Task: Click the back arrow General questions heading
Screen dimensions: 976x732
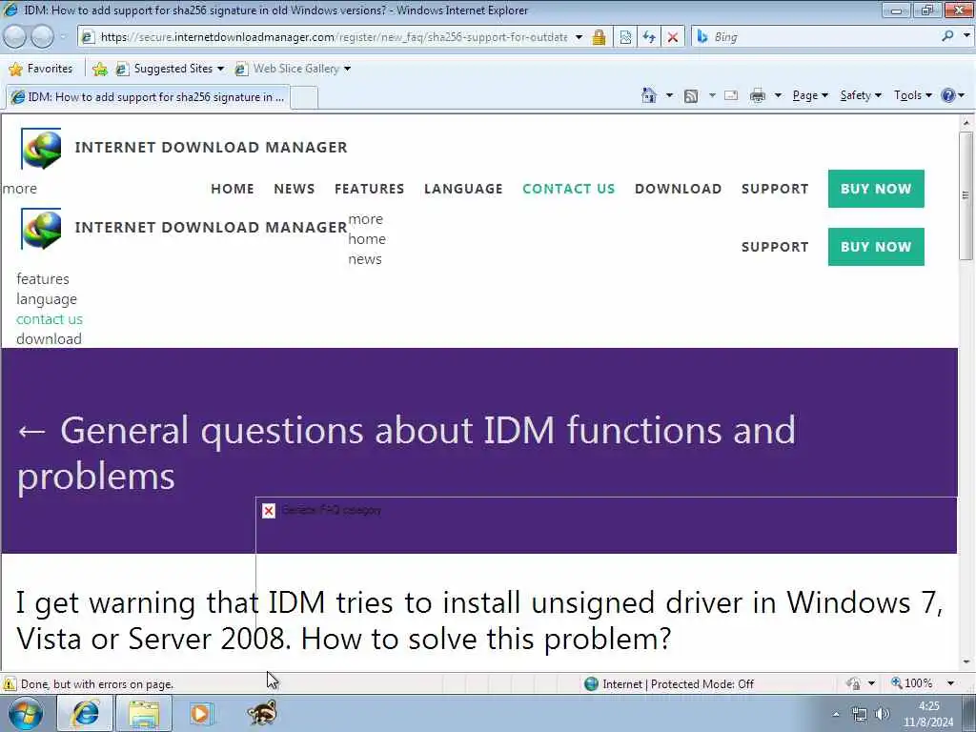Action: click(406, 453)
